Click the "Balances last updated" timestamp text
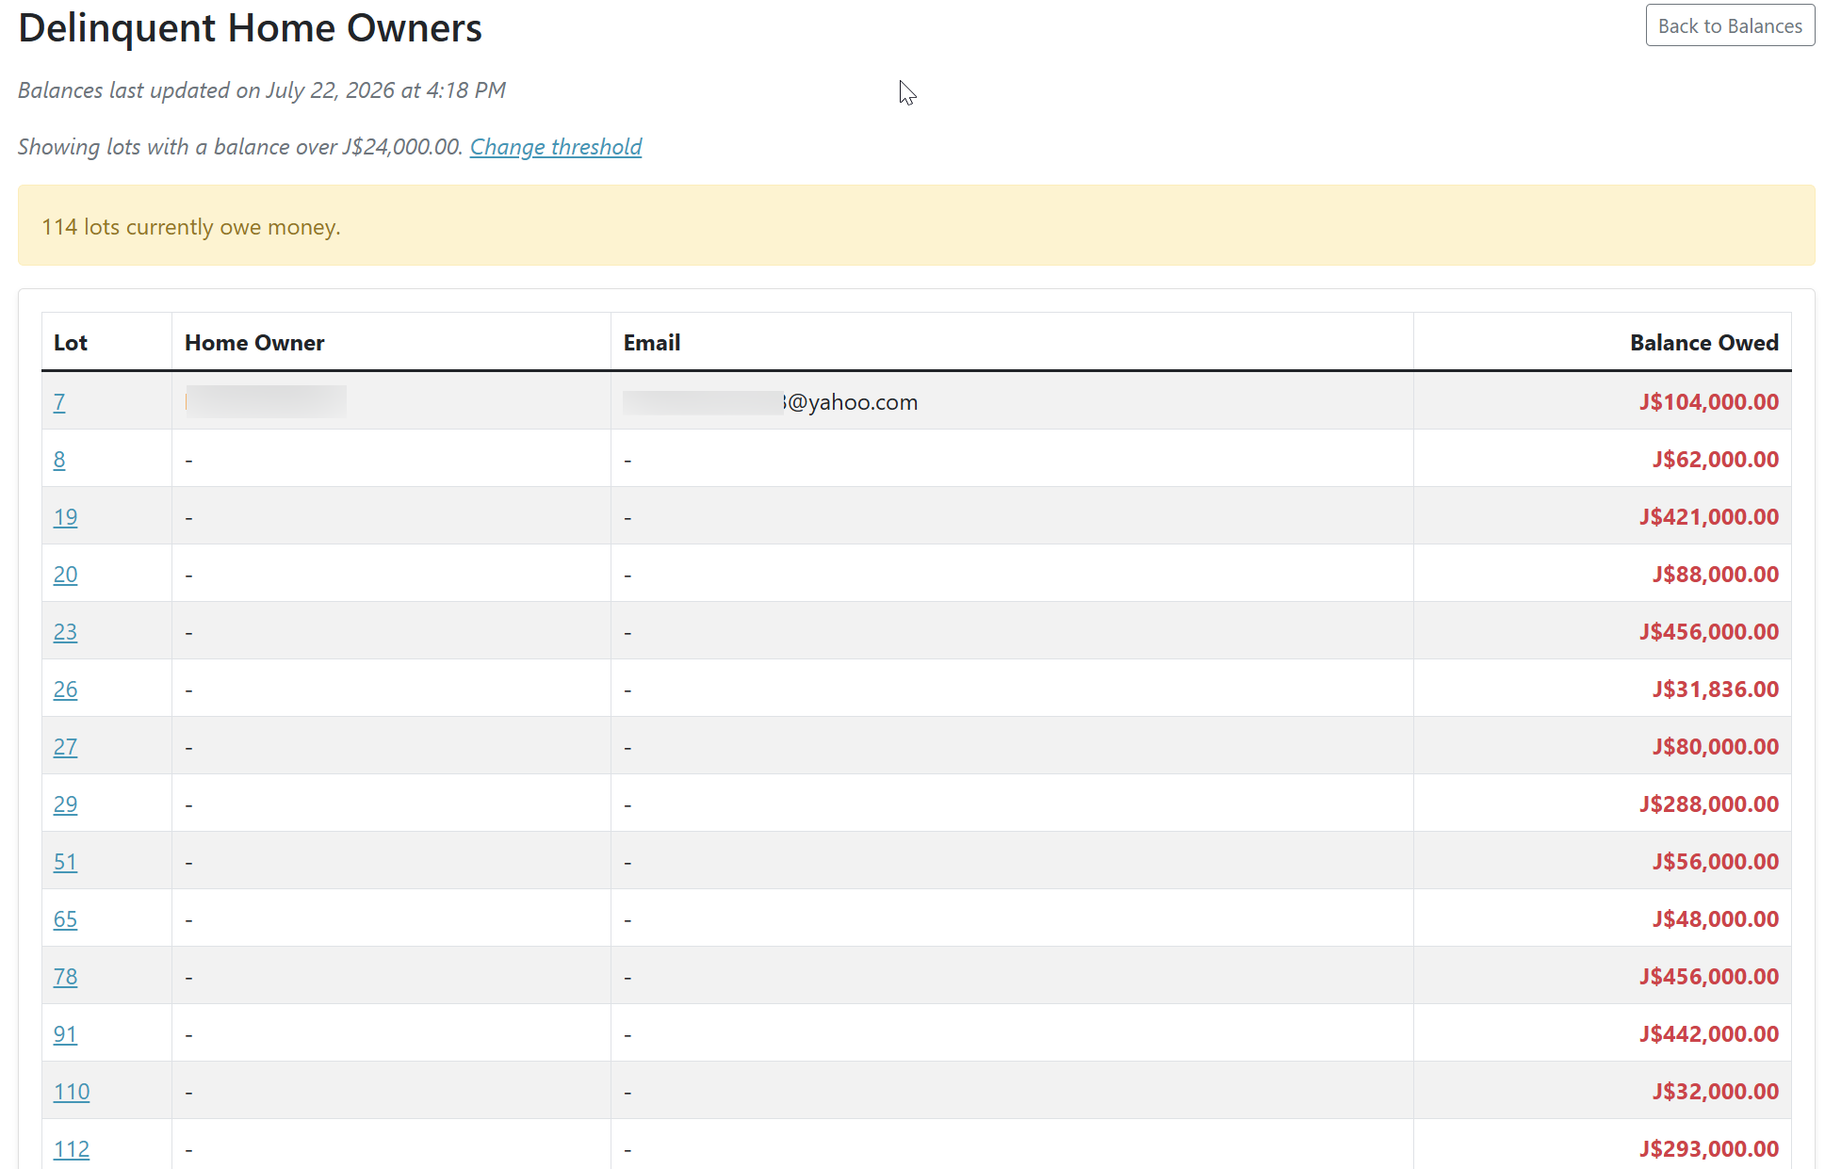Screen dimensions: 1825x1169 [x=262, y=90]
